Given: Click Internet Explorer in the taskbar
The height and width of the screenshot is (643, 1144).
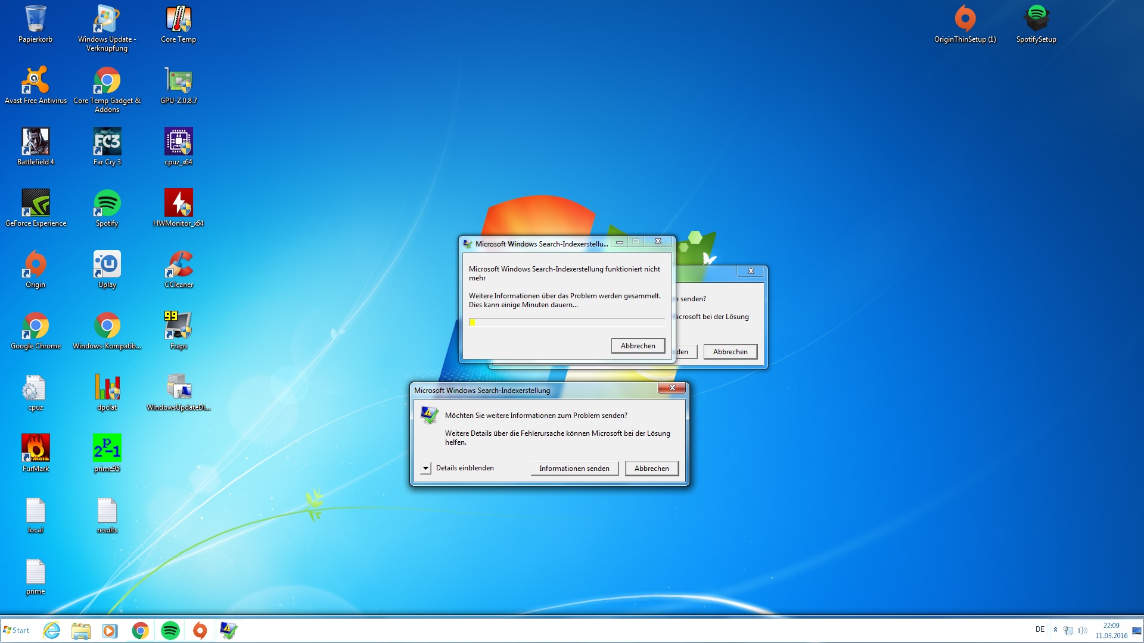Looking at the screenshot, I should click(x=52, y=630).
